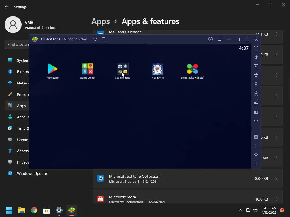Screen dimensions: 290x217
Task: Collapse the BlueStacks side toolbar
Action: pyautogui.click(x=256, y=39)
